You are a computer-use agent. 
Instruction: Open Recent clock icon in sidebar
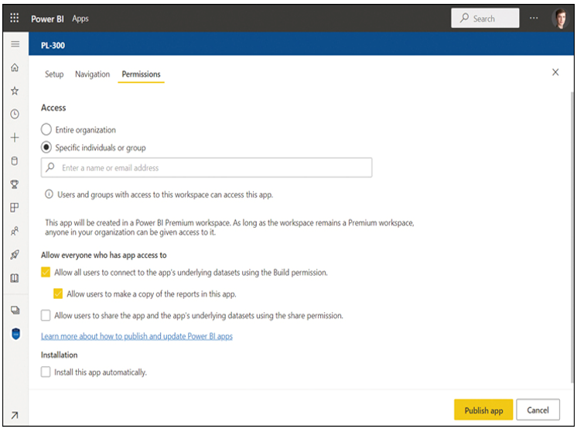pyautogui.click(x=15, y=115)
